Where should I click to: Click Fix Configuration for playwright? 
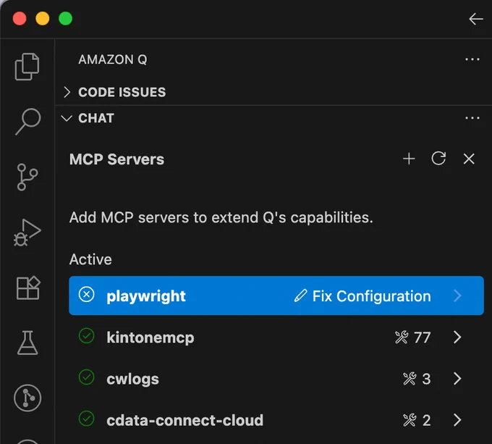(362, 296)
